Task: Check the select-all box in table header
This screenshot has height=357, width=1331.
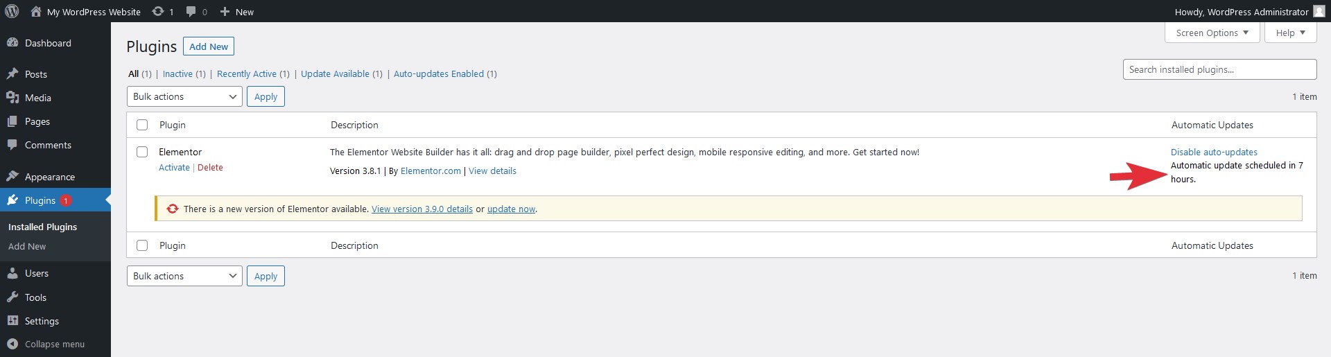Action: tap(142, 125)
